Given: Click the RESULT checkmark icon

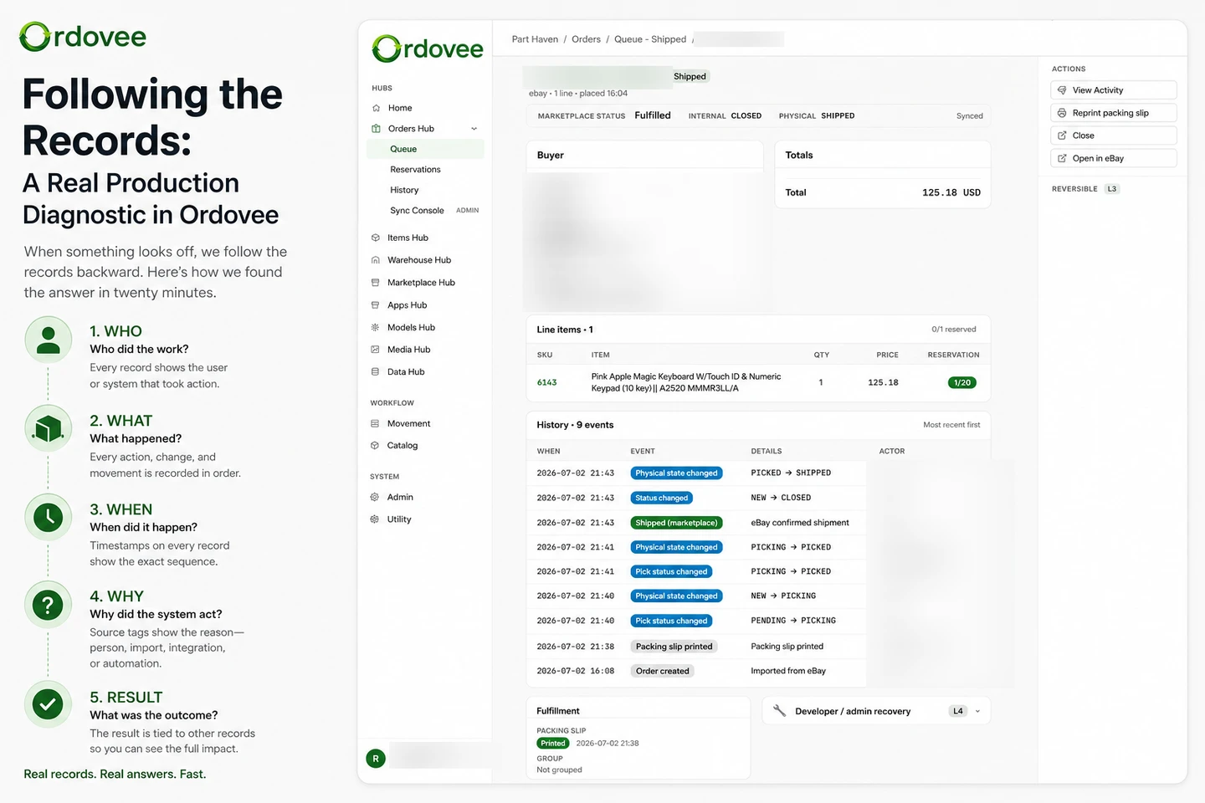Looking at the screenshot, I should click(x=48, y=704).
